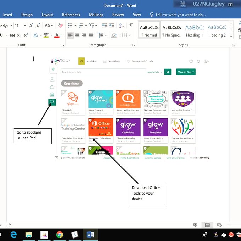
Task: Open the Review tab
Action: 118,15
